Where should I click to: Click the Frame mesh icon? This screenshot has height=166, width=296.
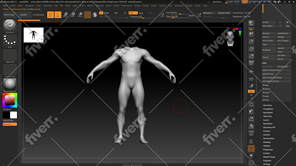(251, 104)
